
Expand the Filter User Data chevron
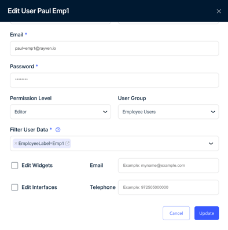[x=211, y=144]
